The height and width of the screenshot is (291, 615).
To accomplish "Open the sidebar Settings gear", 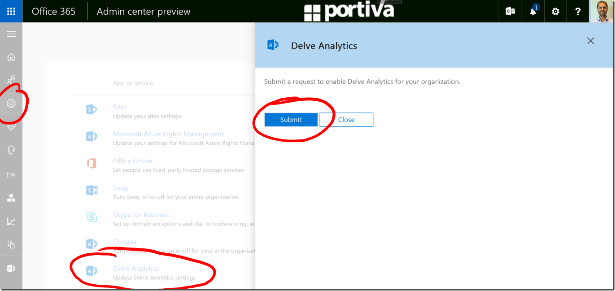I will click(x=11, y=104).
